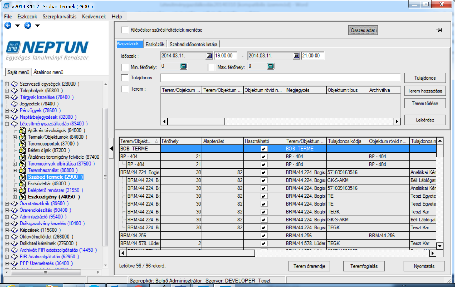
Task: Click the Összes adat button
Action: pos(363,30)
